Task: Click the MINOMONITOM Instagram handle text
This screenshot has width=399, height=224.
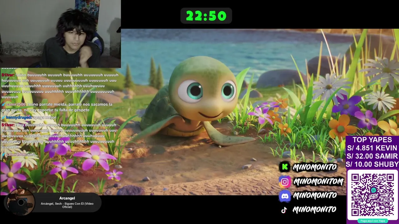Action: click(x=318, y=181)
